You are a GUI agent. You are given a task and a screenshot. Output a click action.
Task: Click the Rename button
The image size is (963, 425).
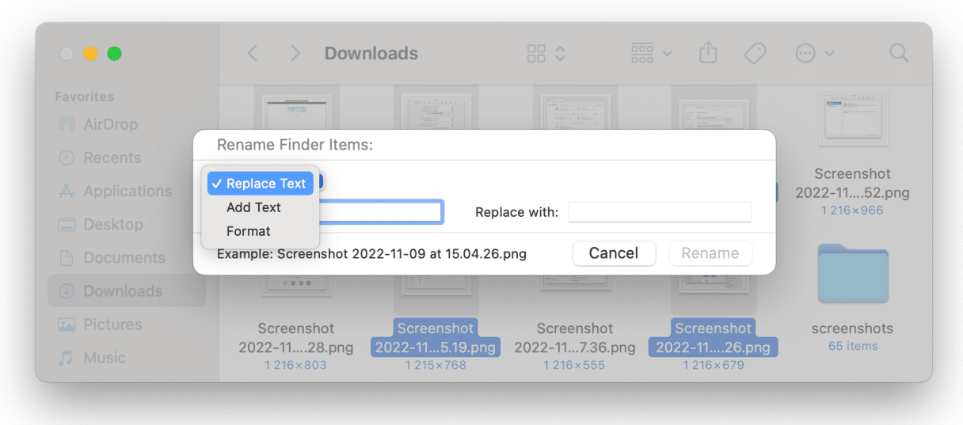[710, 253]
